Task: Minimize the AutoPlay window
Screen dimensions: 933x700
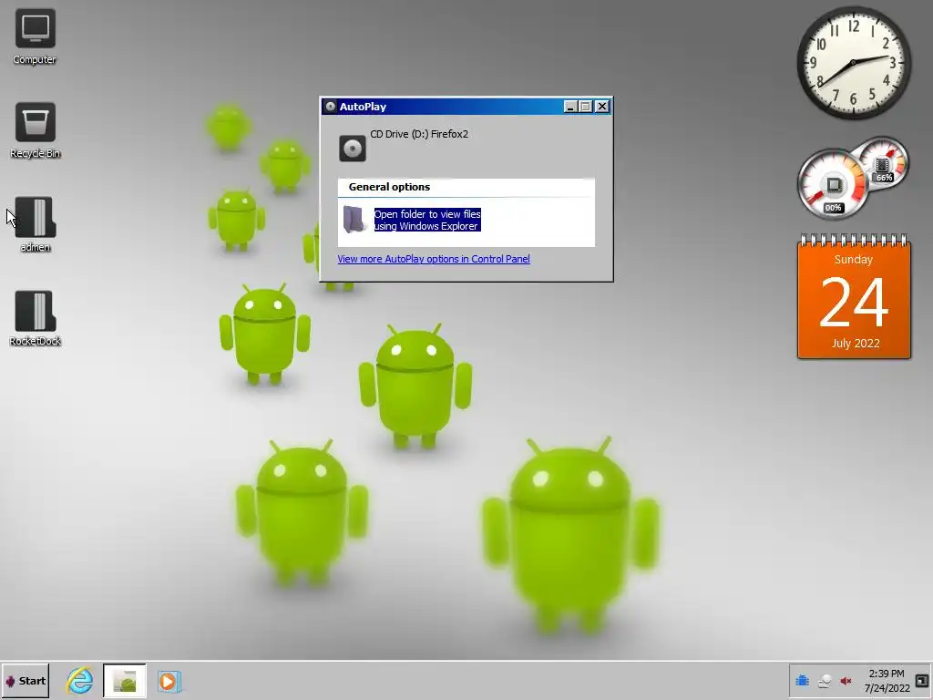Action: tap(570, 107)
